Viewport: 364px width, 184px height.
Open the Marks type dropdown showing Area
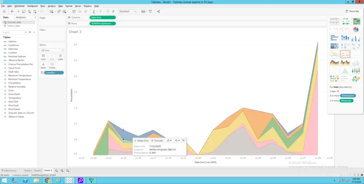[52, 51]
